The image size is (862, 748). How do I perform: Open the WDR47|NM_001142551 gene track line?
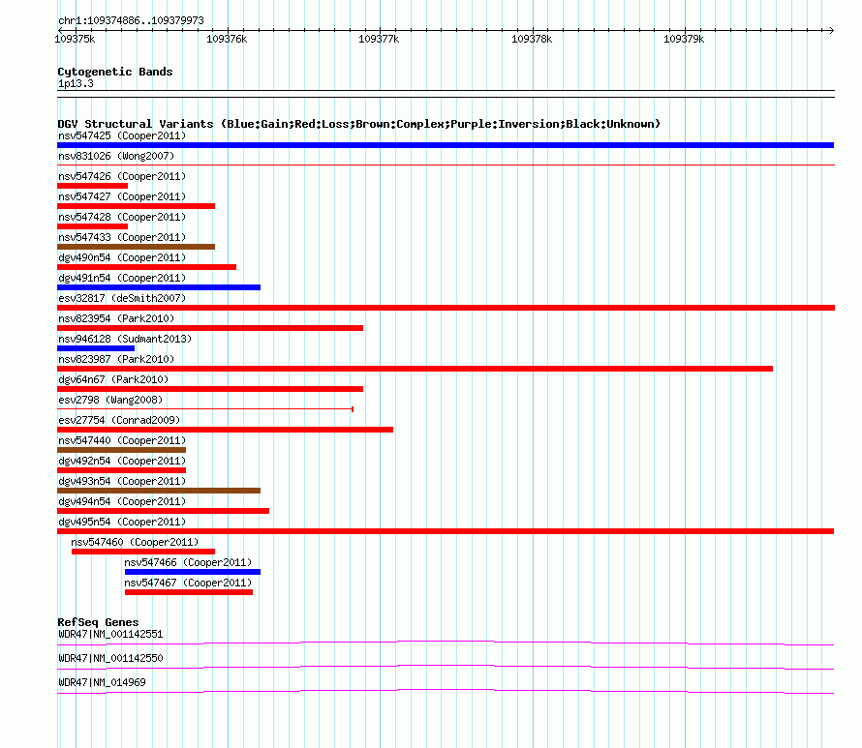coord(446,643)
